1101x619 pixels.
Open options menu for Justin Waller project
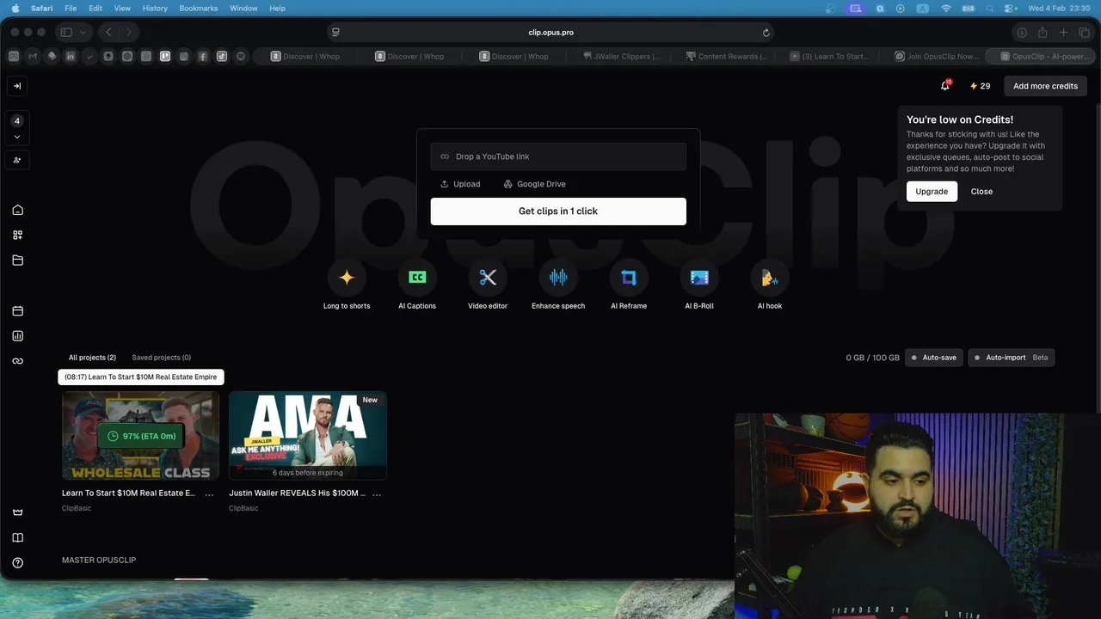click(x=376, y=493)
